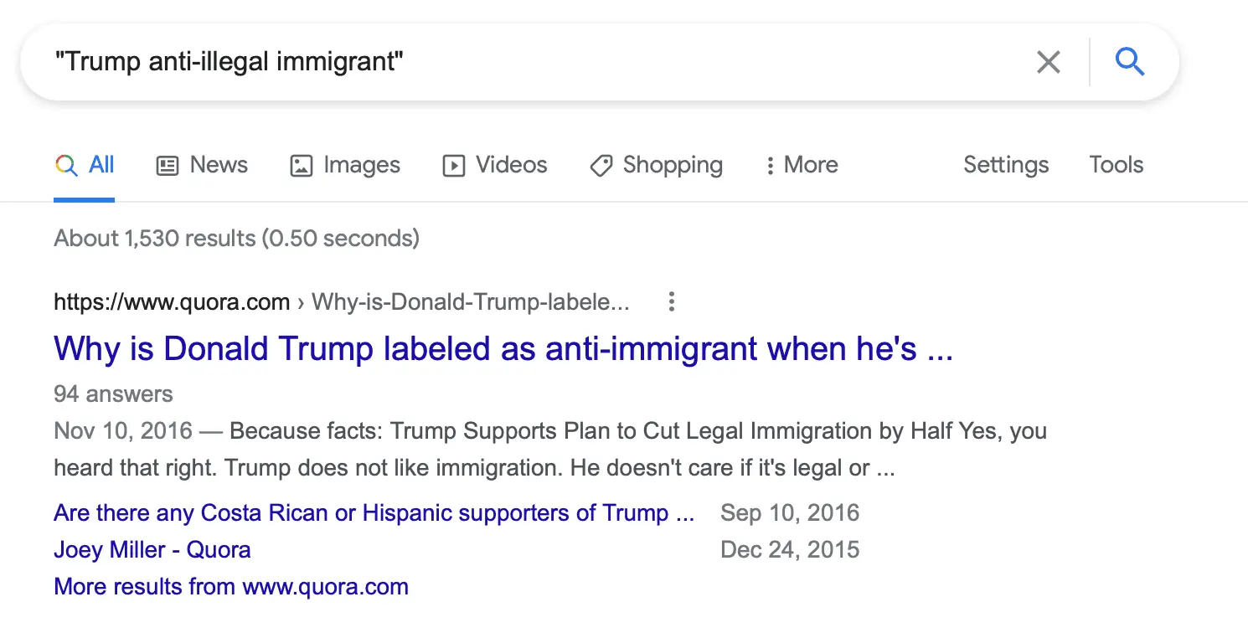Click the News tab newspaper icon
The image size is (1248, 638).
pyautogui.click(x=168, y=166)
